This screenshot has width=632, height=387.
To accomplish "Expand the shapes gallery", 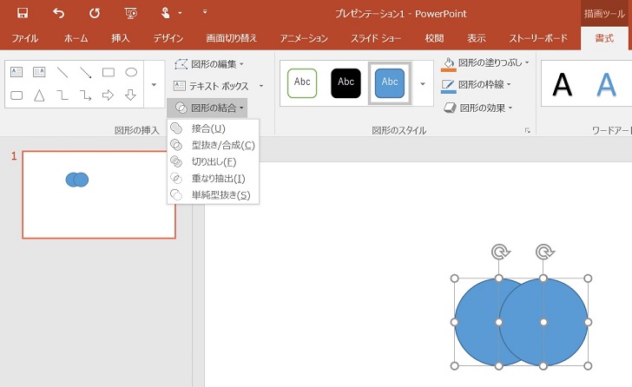I will [154, 84].
